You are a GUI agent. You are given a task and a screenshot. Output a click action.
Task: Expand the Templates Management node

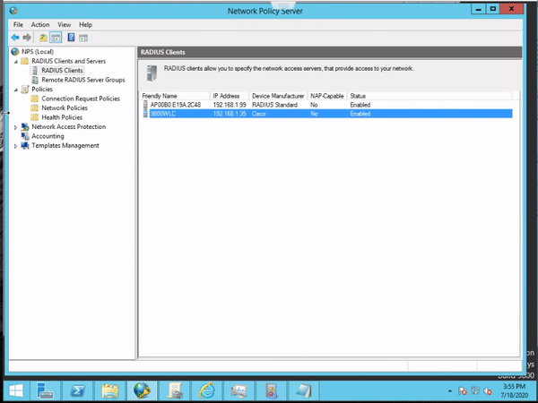14,146
